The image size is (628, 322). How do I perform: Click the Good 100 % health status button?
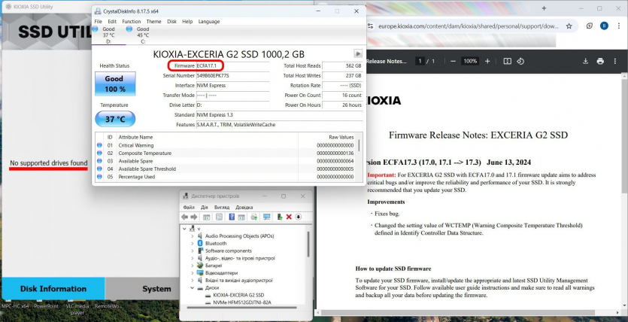pyautogui.click(x=115, y=84)
